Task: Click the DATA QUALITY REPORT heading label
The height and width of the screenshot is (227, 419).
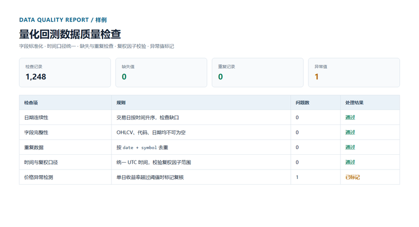Action: pos(54,20)
